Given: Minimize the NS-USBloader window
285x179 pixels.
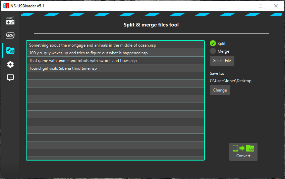Looking at the screenshot, I should tap(245, 6).
